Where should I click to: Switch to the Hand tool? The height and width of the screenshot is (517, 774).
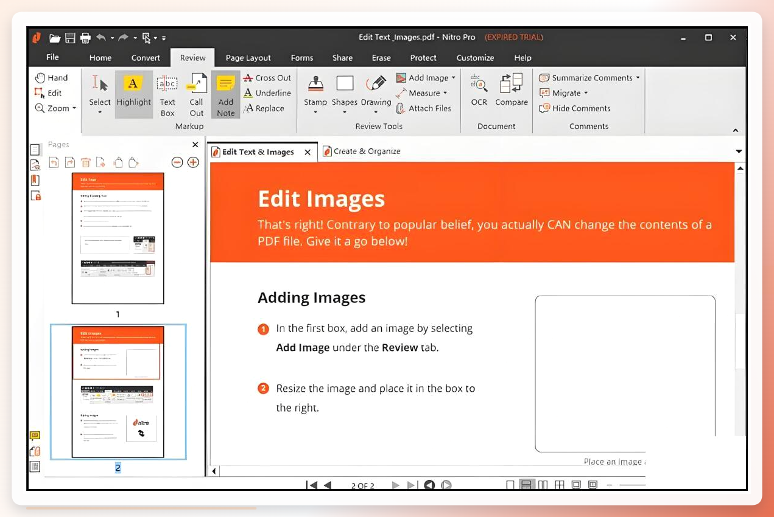tap(51, 78)
